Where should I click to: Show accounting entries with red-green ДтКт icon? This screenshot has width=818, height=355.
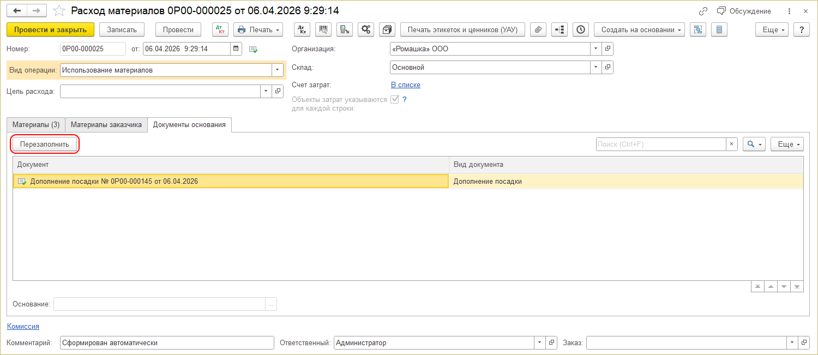point(220,29)
